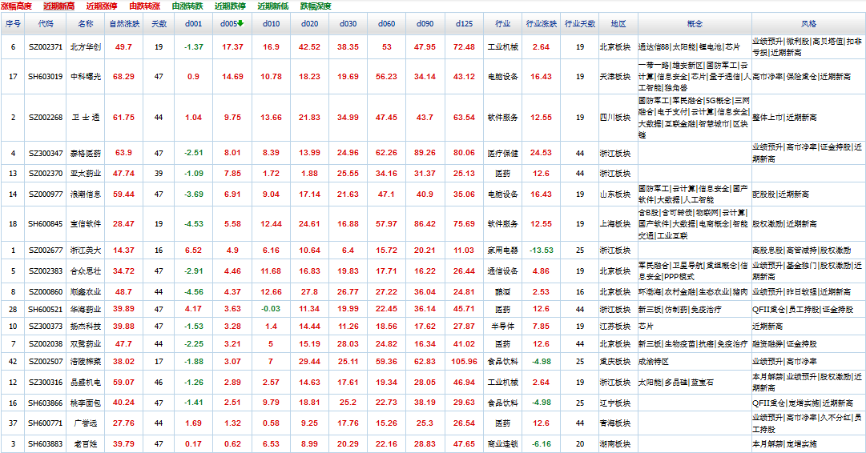Click stock name 晶盛机电

click(x=86, y=382)
